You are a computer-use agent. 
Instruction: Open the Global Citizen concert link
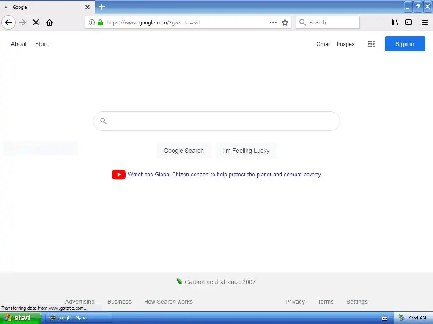[x=224, y=174]
